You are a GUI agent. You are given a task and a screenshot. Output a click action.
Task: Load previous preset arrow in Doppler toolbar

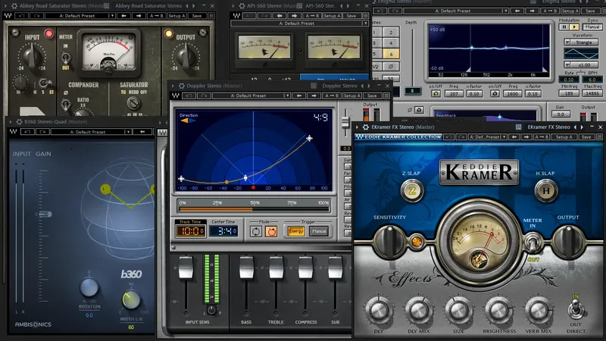pos(299,95)
